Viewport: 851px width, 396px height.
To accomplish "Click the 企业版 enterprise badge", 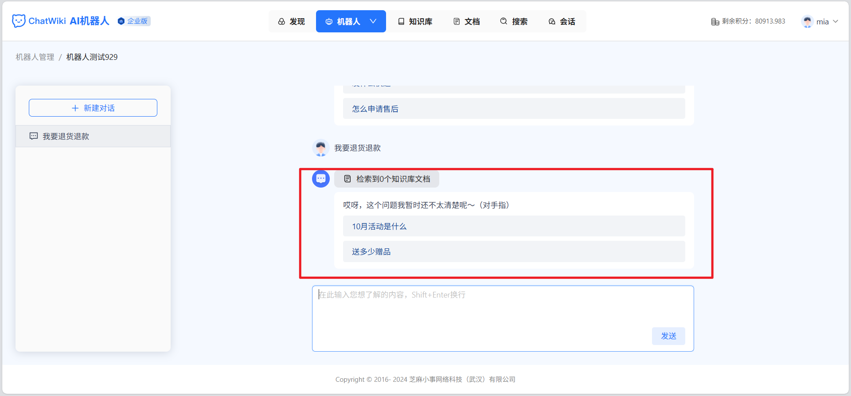I will [x=134, y=21].
